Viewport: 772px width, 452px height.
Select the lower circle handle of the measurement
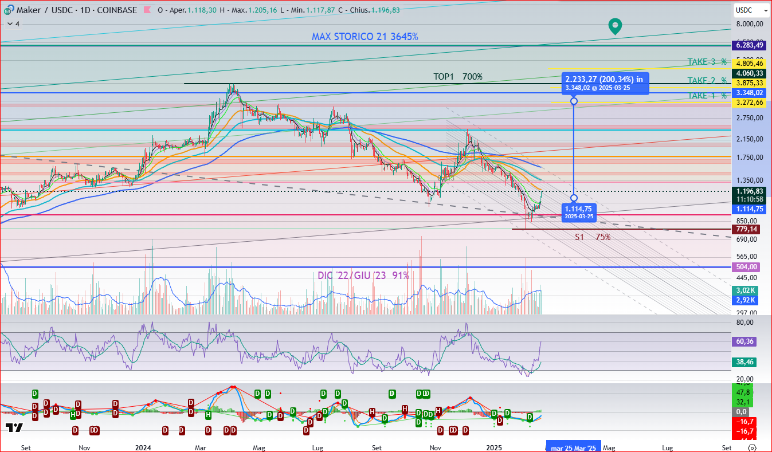pos(574,198)
